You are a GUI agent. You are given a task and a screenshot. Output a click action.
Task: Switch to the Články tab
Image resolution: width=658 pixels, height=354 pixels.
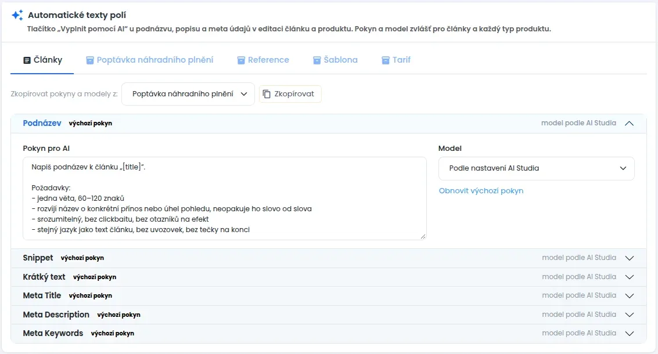point(42,60)
